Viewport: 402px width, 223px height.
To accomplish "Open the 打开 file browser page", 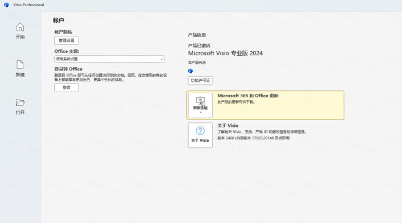I will point(20,106).
